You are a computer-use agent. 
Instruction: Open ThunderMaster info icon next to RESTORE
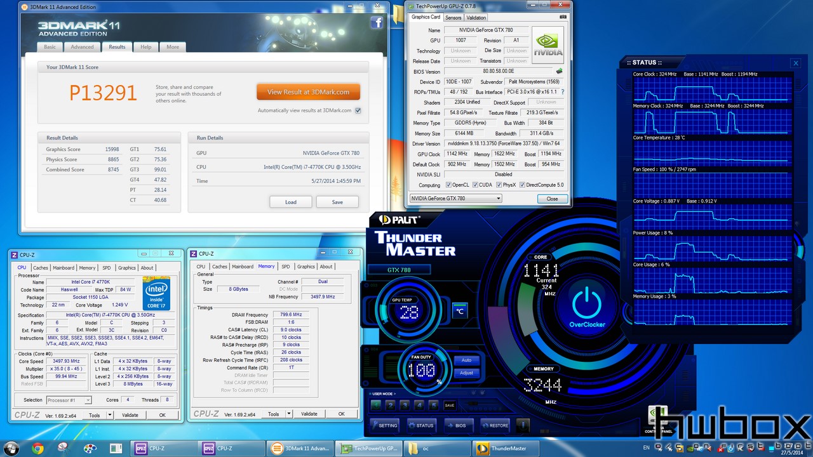523,425
